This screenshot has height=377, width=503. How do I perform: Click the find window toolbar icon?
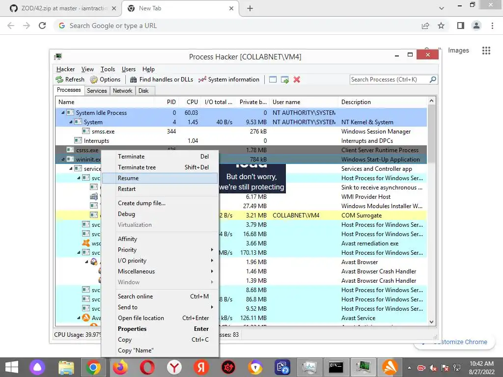[273, 80]
